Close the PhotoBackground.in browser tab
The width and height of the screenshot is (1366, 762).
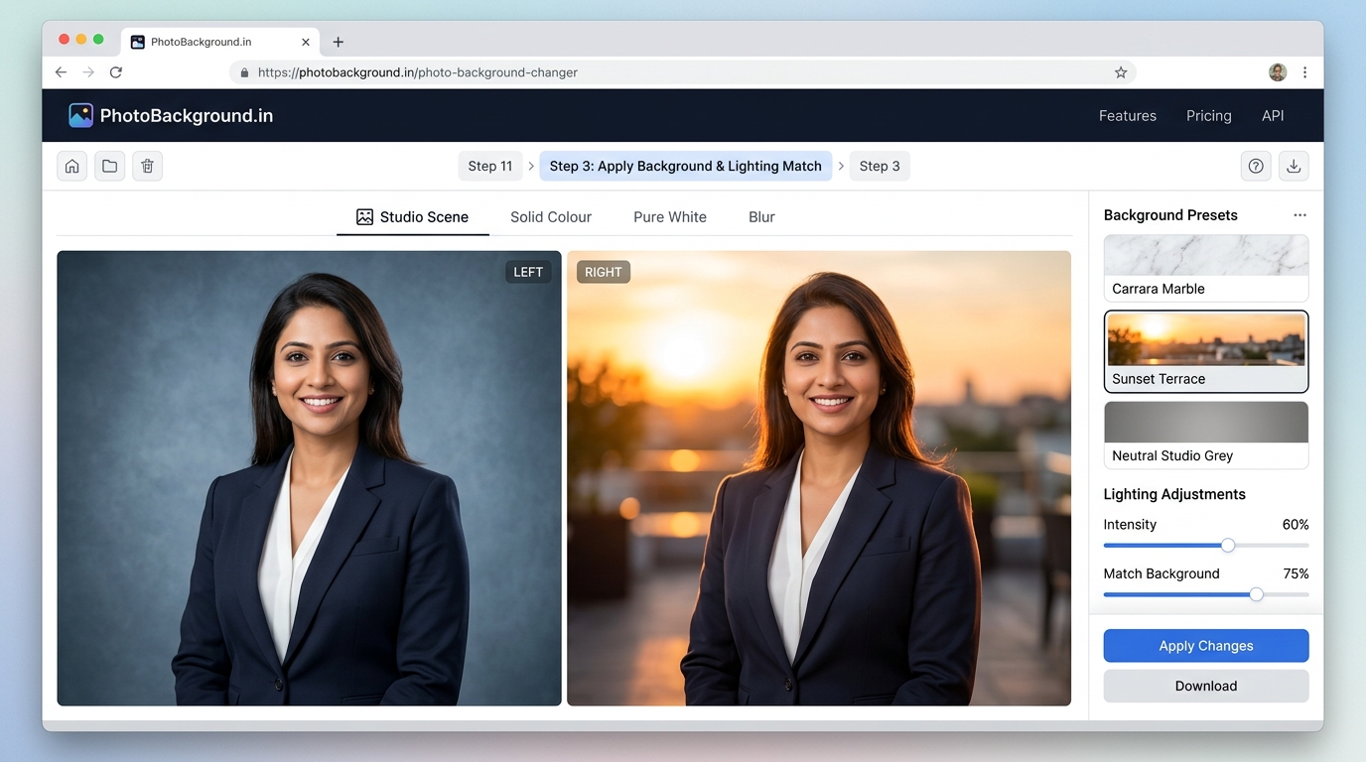(x=306, y=42)
